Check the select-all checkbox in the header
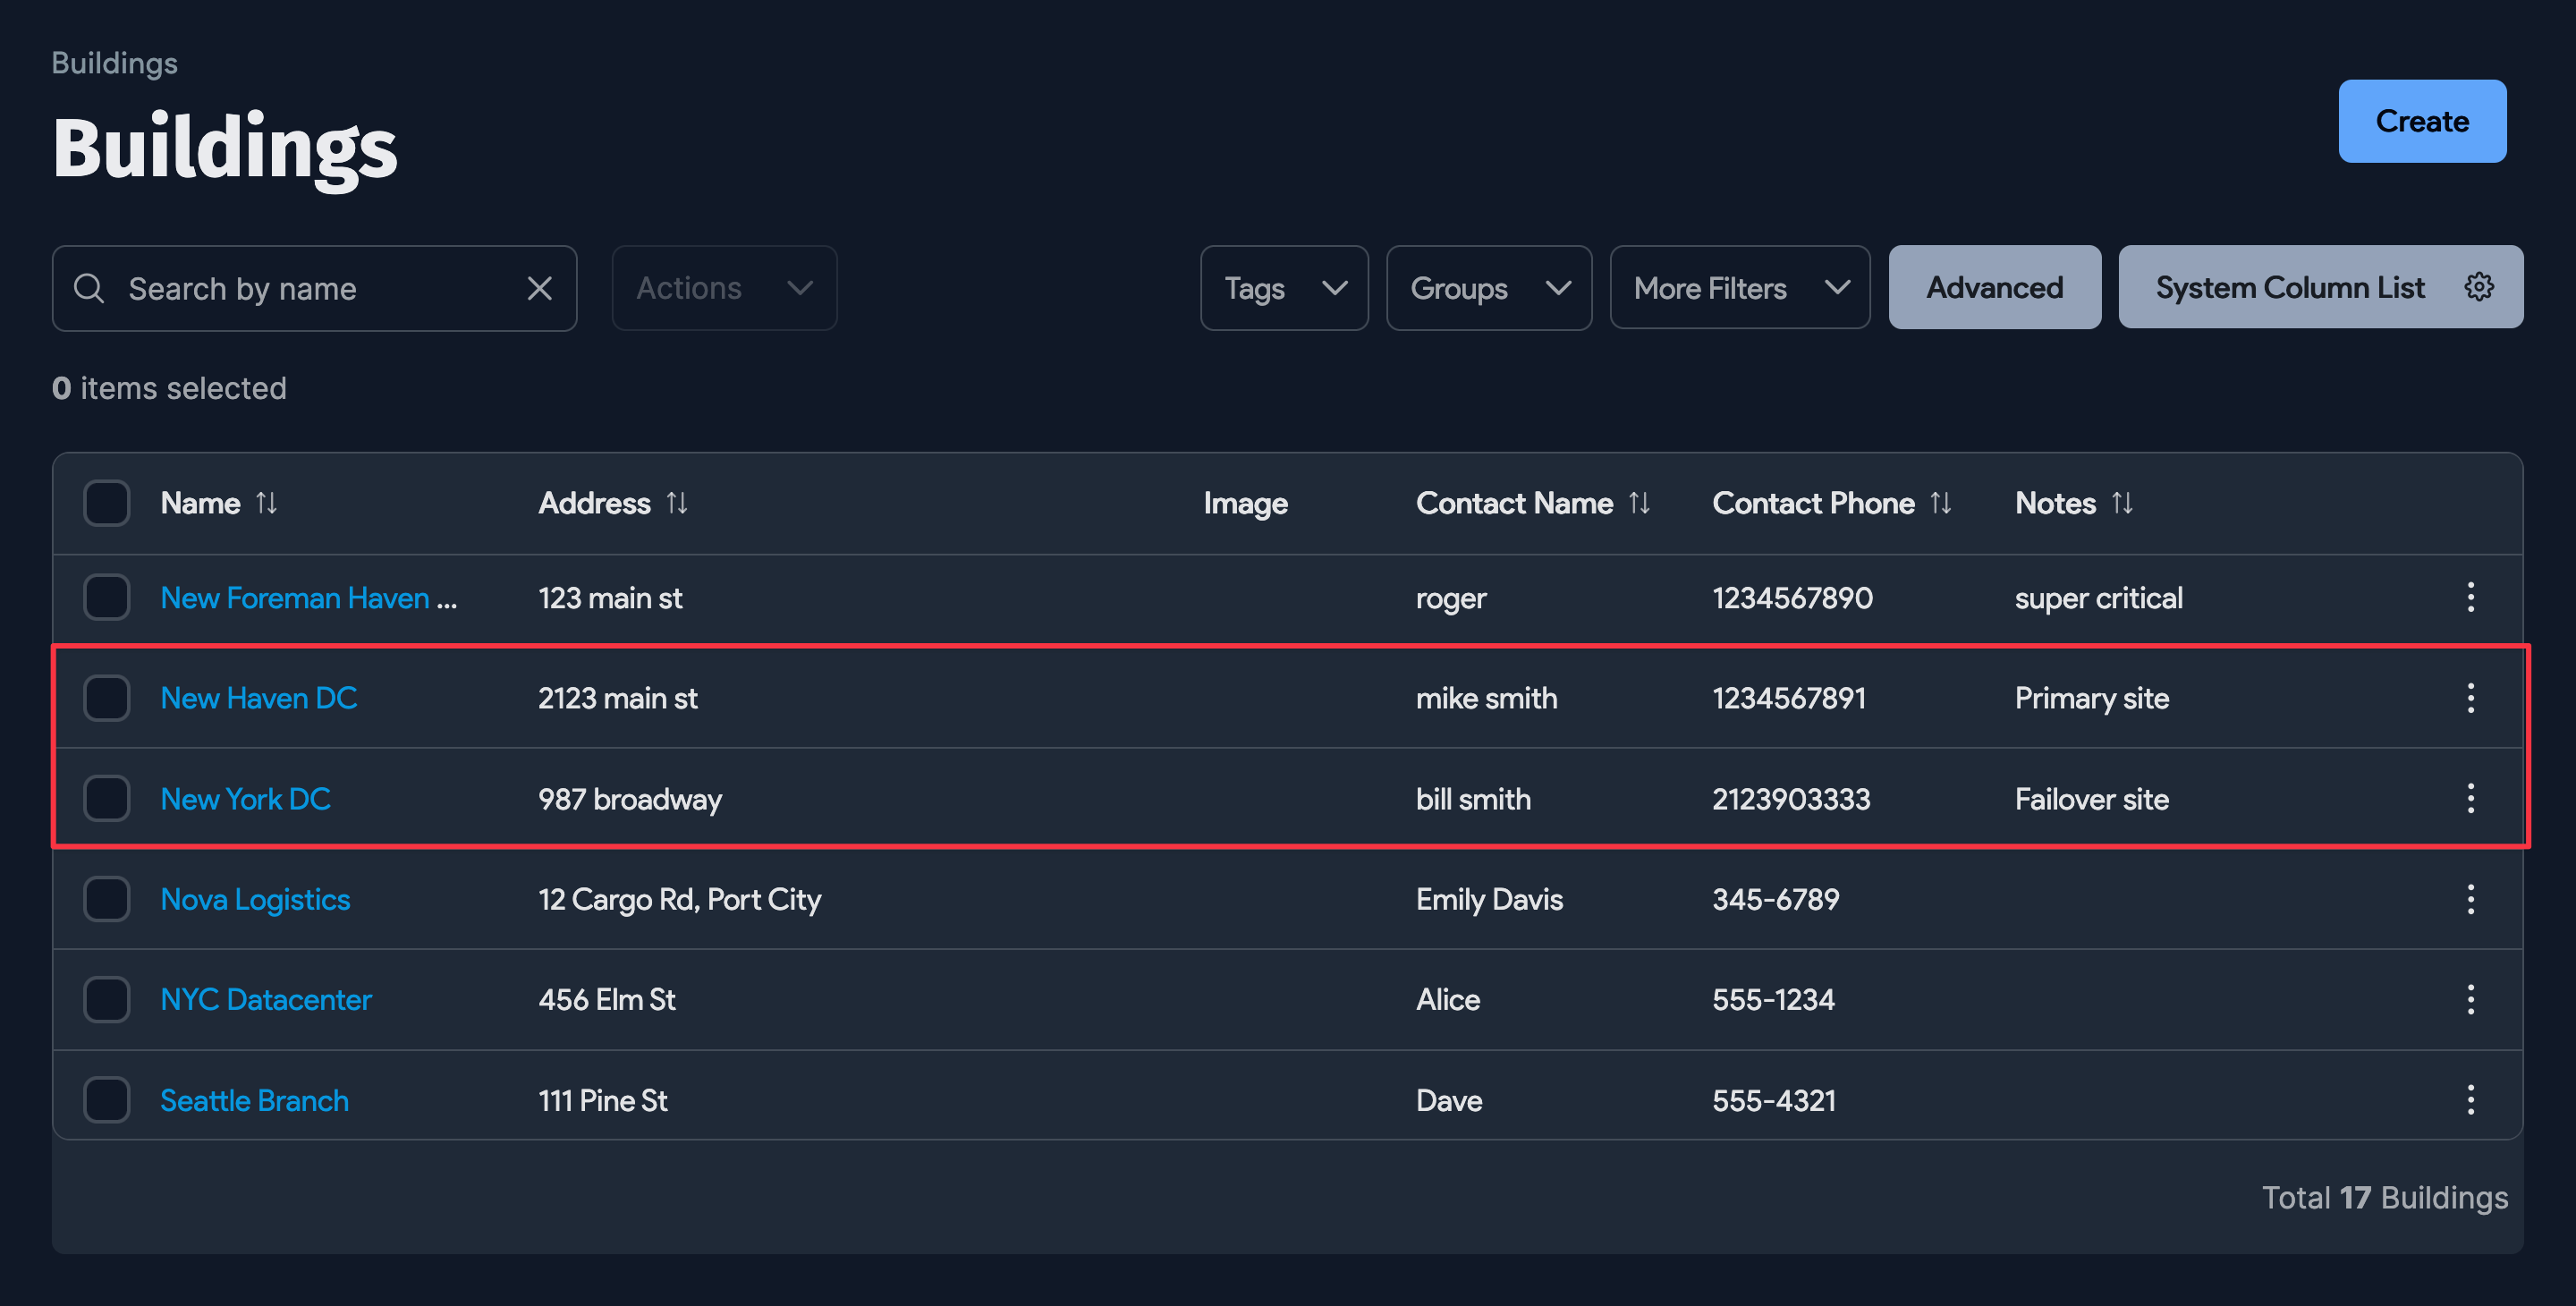The image size is (2576, 1306). pyautogui.click(x=106, y=503)
